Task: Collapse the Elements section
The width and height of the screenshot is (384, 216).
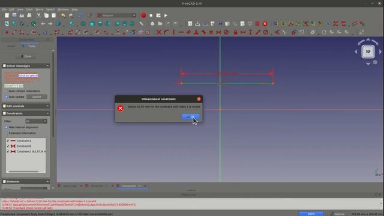Action: pyautogui.click(x=47, y=181)
